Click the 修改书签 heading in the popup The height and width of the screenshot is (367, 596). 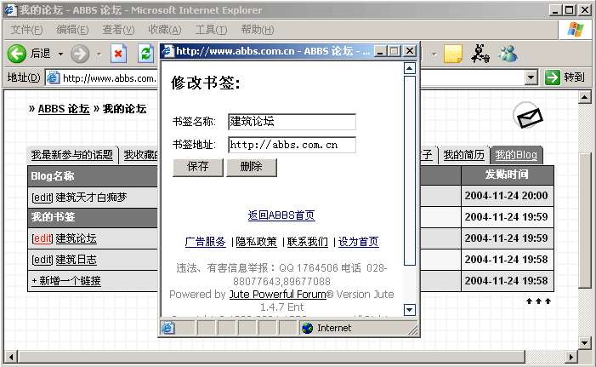[206, 83]
